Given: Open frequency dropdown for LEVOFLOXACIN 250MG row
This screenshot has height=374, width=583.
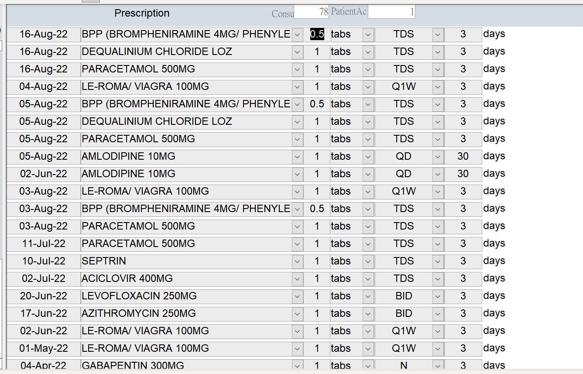Looking at the screenshot, I should [438, 296].
